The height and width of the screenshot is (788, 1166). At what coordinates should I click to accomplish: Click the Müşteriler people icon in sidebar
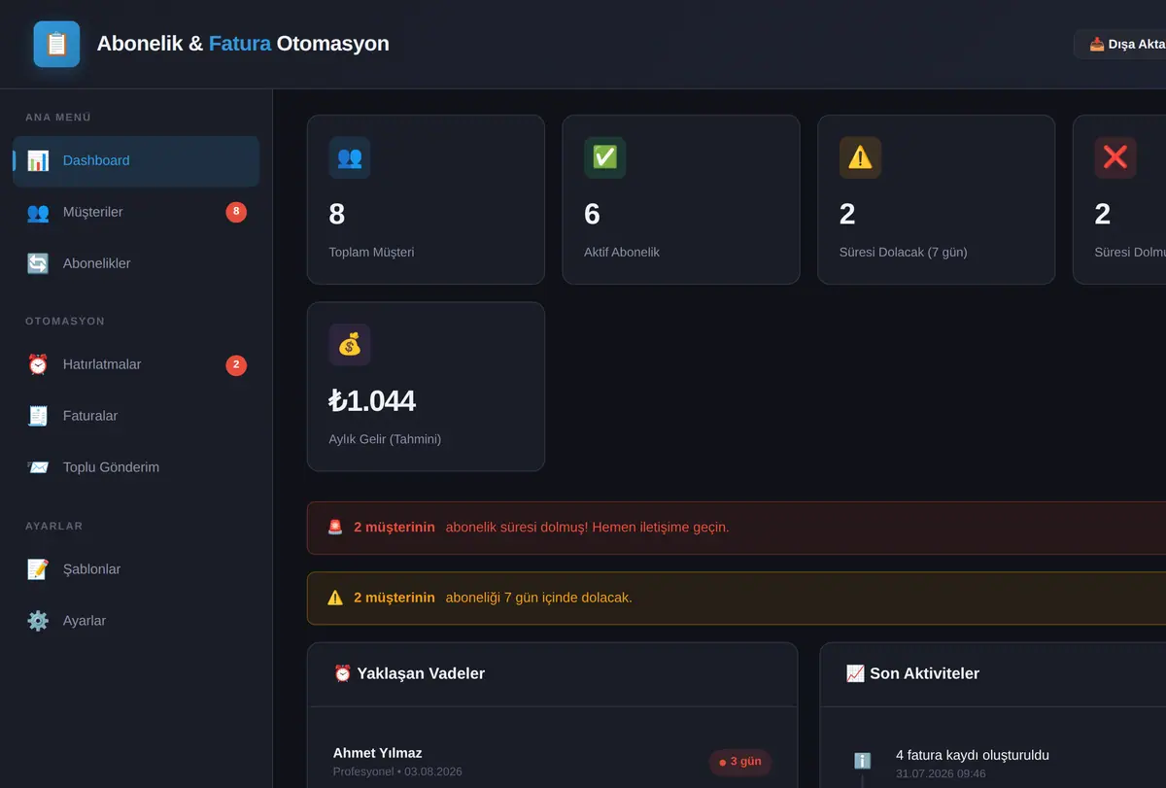tap(38, 213)
